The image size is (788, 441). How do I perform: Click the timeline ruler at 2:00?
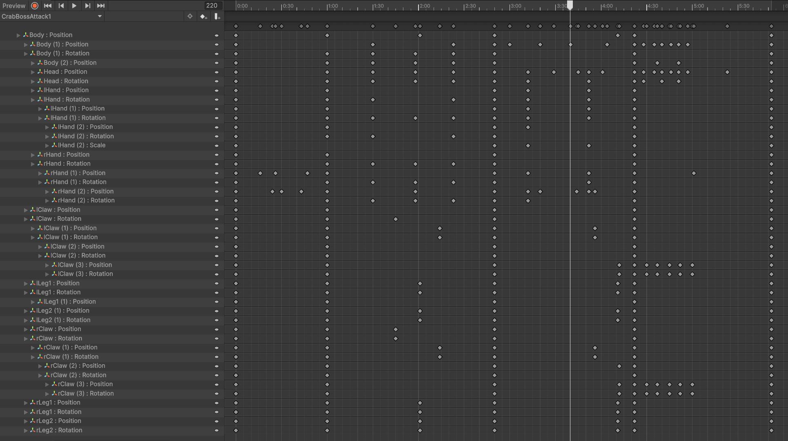(418, 6)
